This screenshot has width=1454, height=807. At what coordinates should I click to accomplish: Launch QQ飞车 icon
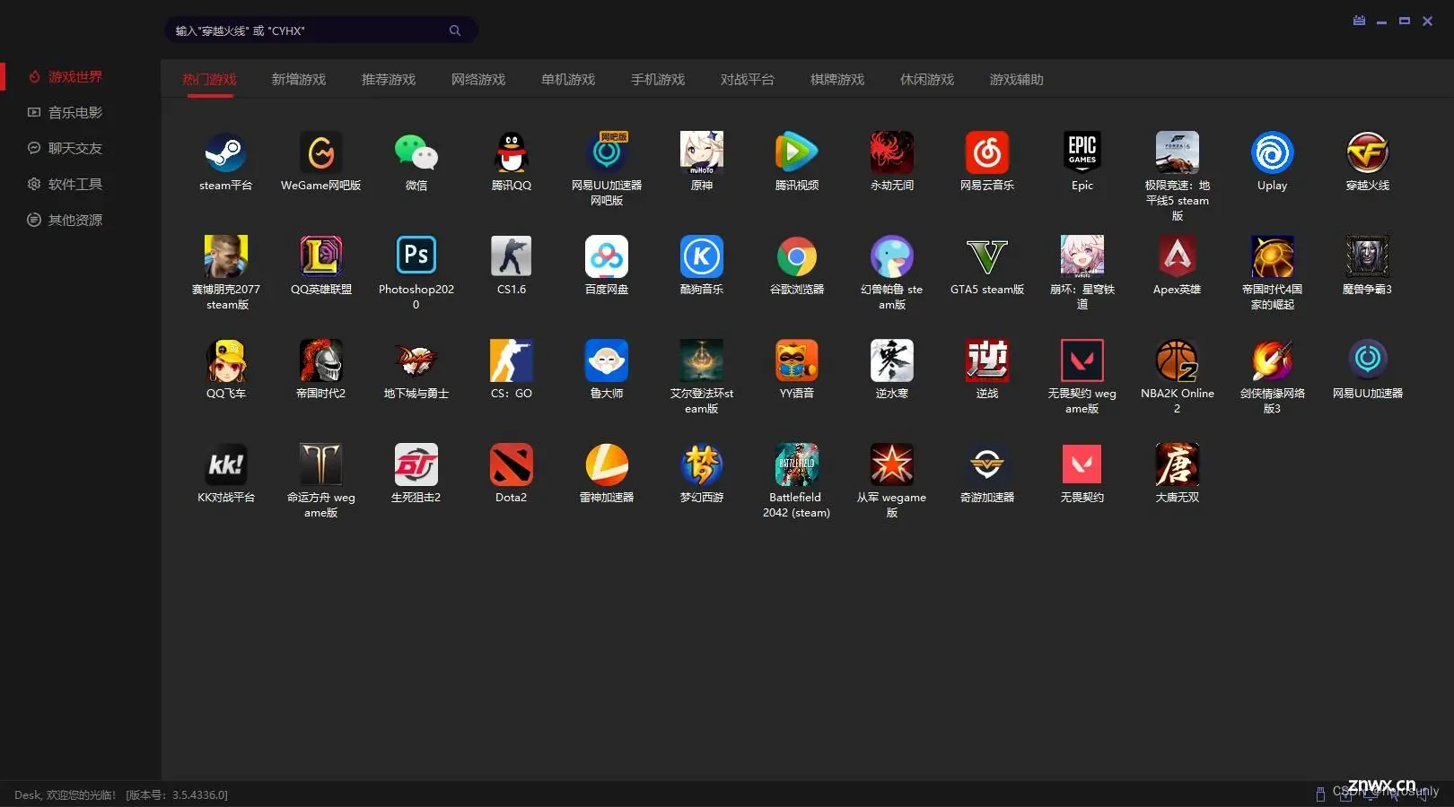pyautogui.click(x=225, y=361)
